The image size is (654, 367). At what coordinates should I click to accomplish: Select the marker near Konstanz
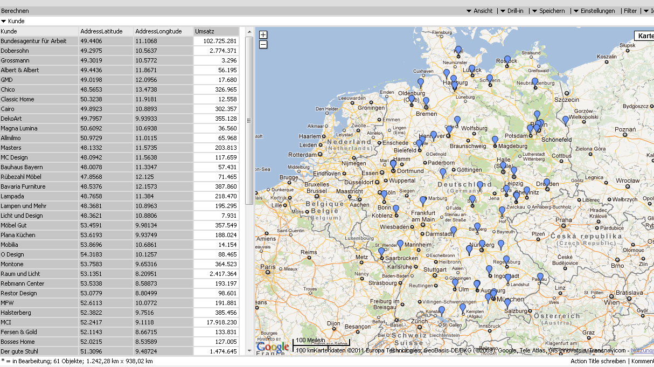point(442,311)
